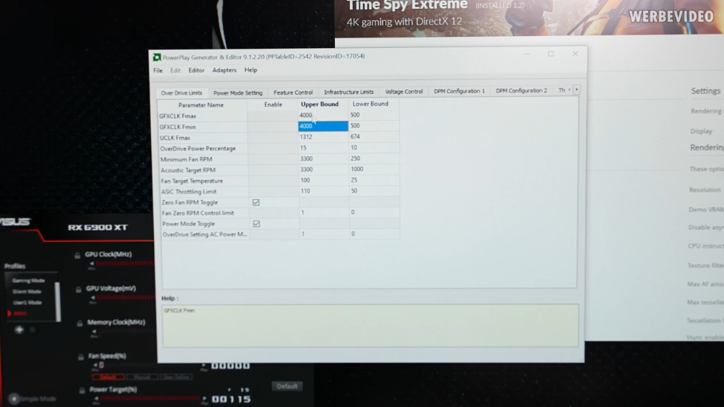Increase Fan Speed with the right arrow
This screenshot has height=407, width=724.
(x=204, y=366)
